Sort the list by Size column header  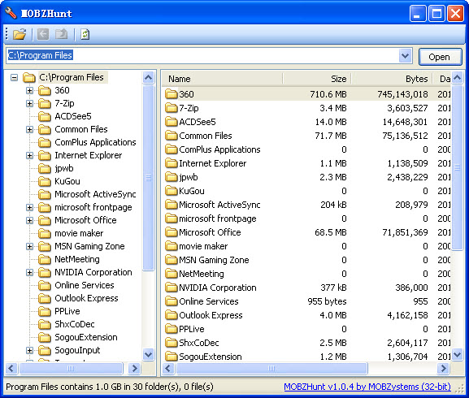point(317,79)
